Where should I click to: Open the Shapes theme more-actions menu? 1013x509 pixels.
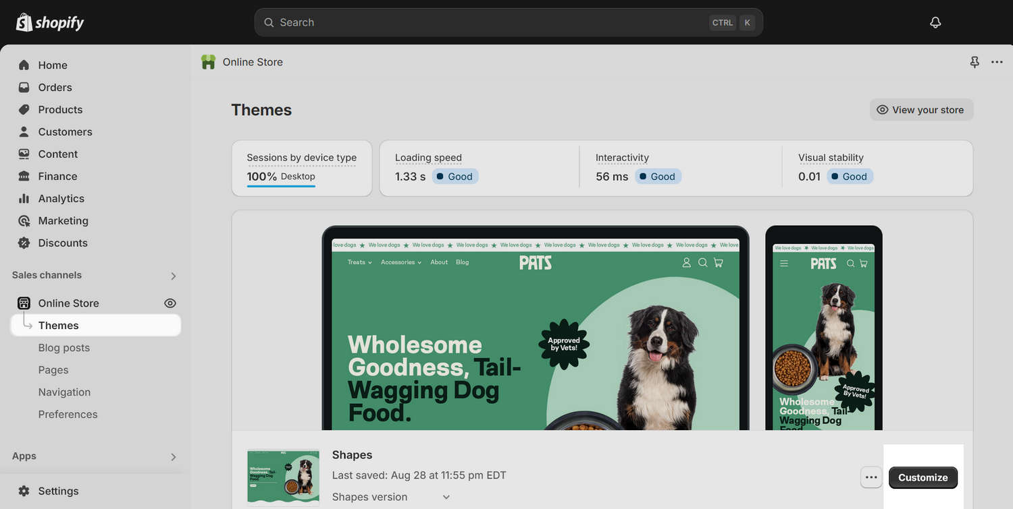pos(871,477)
